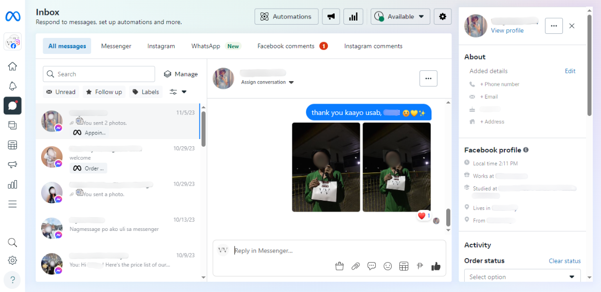The width and height of the screenshot is (601, 292).
Task: Open the Labels filter
Action: (145, 92)
